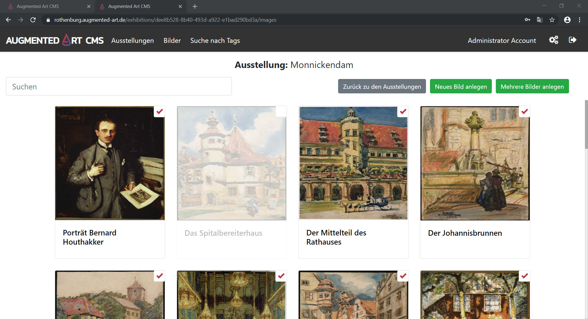Open Chrome's three-dot menu

coord(579,20)
